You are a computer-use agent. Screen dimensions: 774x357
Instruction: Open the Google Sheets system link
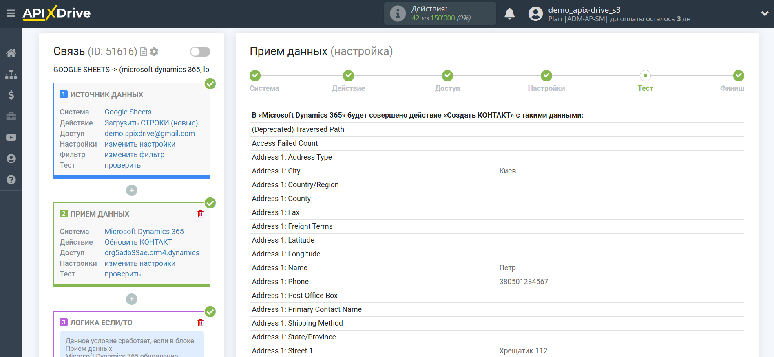click(x=128, y=112)
